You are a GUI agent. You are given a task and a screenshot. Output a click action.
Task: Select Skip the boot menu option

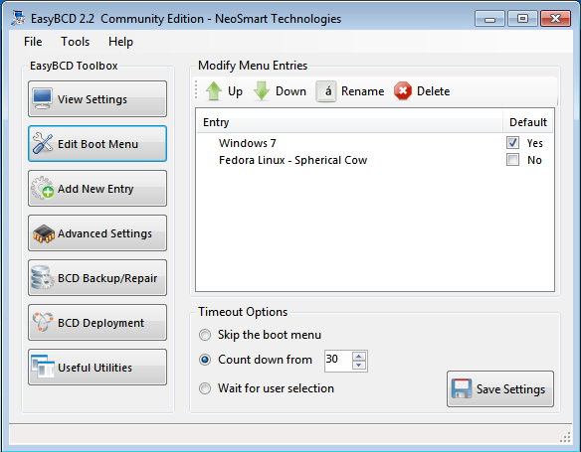(x=205, y=335)
